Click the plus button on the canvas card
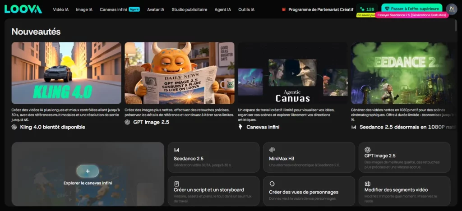The image size is (462, 211). tap(88, 171)
